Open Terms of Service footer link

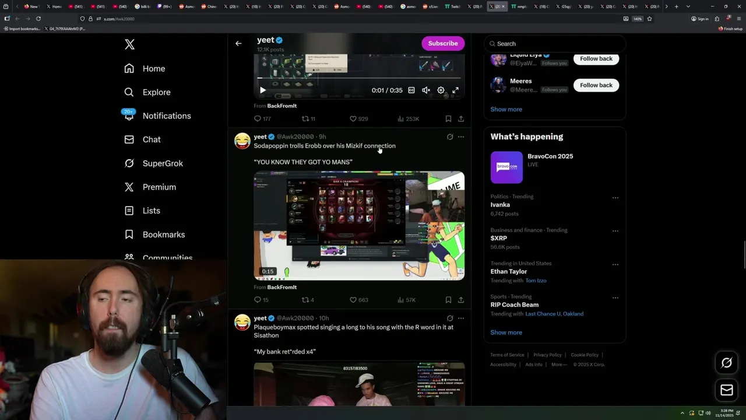click(x=507, y=355)
